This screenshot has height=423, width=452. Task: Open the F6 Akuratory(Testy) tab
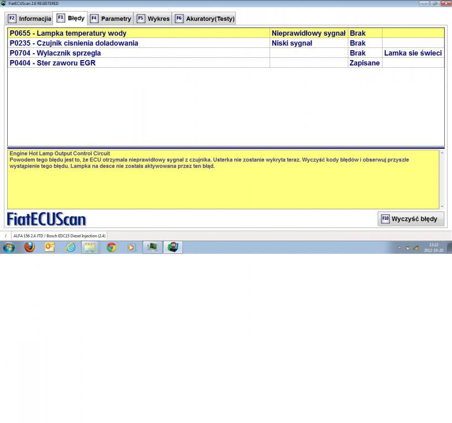tap(205, 19)
